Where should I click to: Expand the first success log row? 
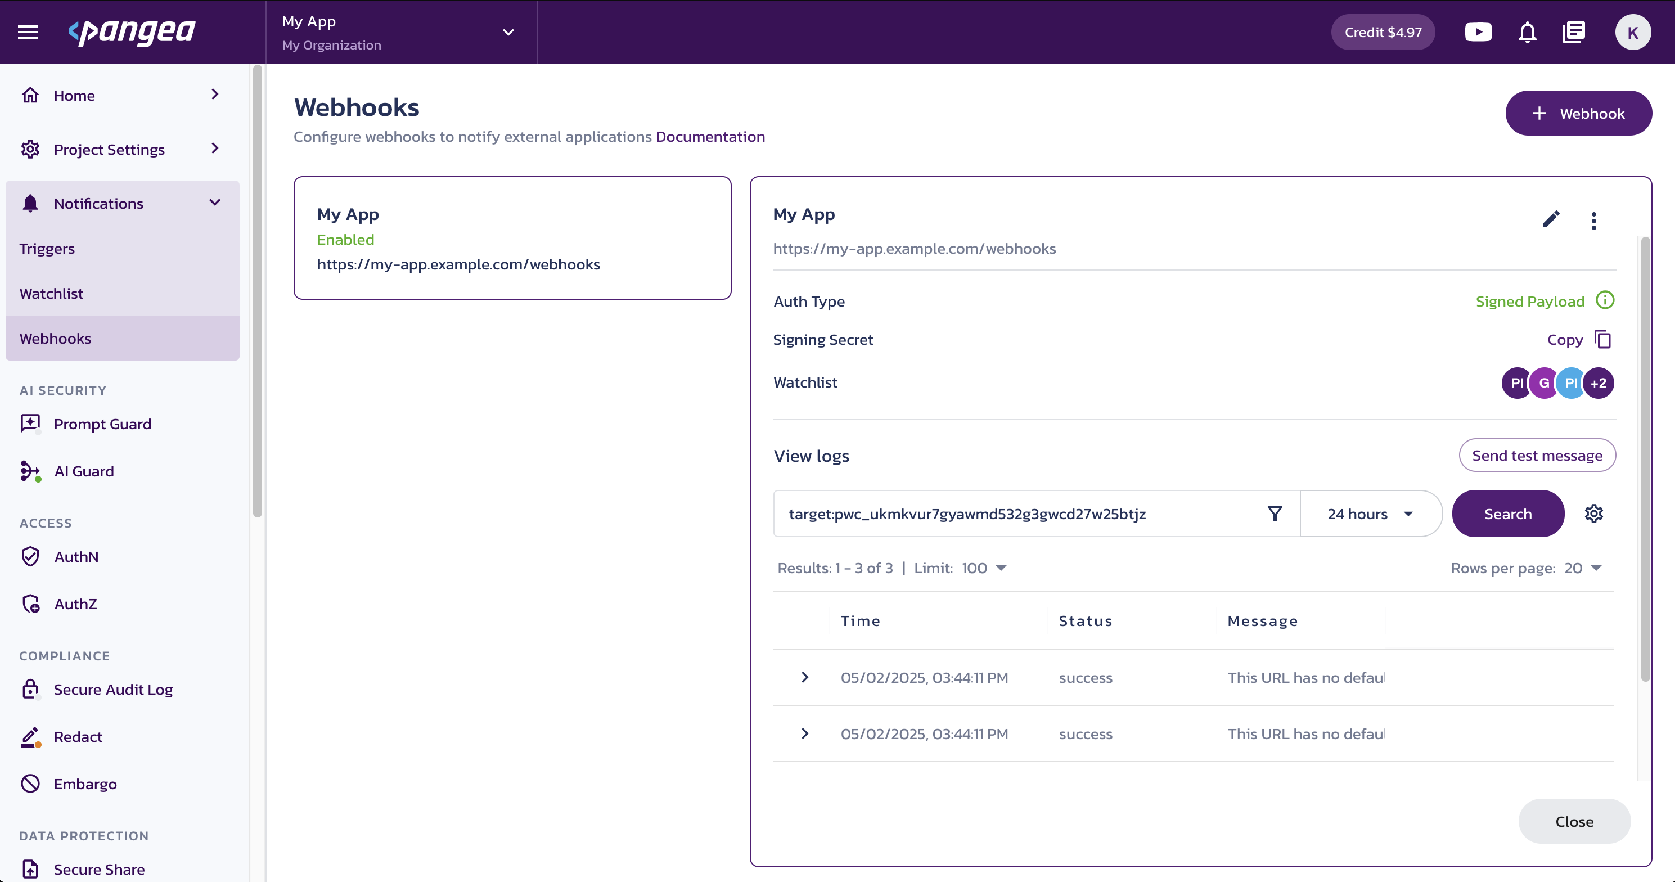pyautogui.click(x=804, y=677)
